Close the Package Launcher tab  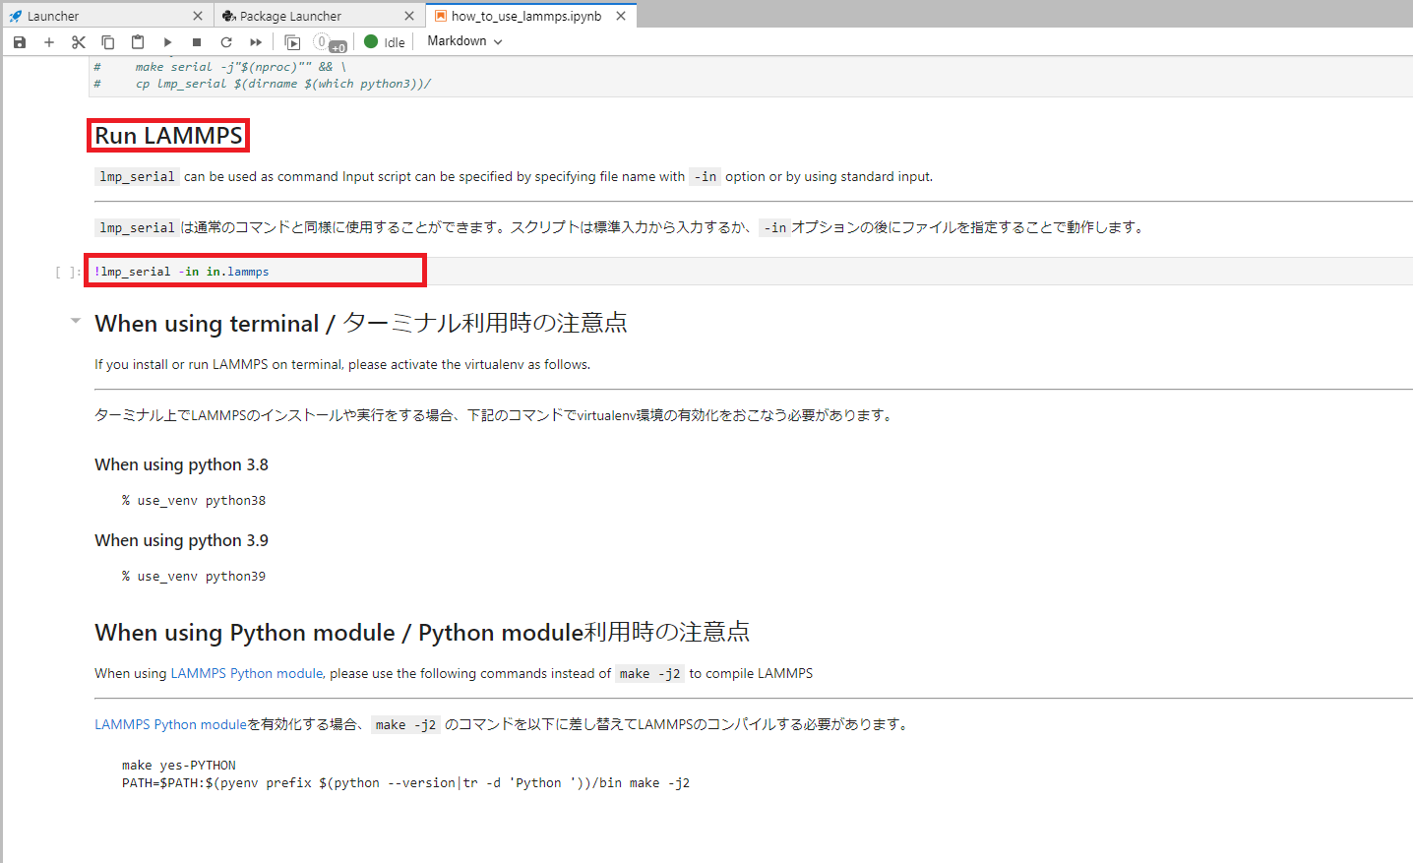tap(409, 16)
